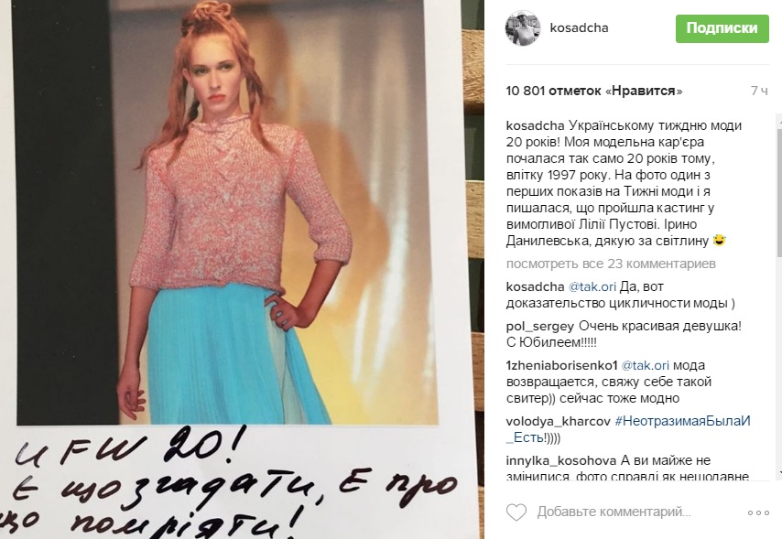The height and width of the screenshot is (539, 782).
Task: Open volodya_kharcov commenter profile
Action: pos(558,421)
